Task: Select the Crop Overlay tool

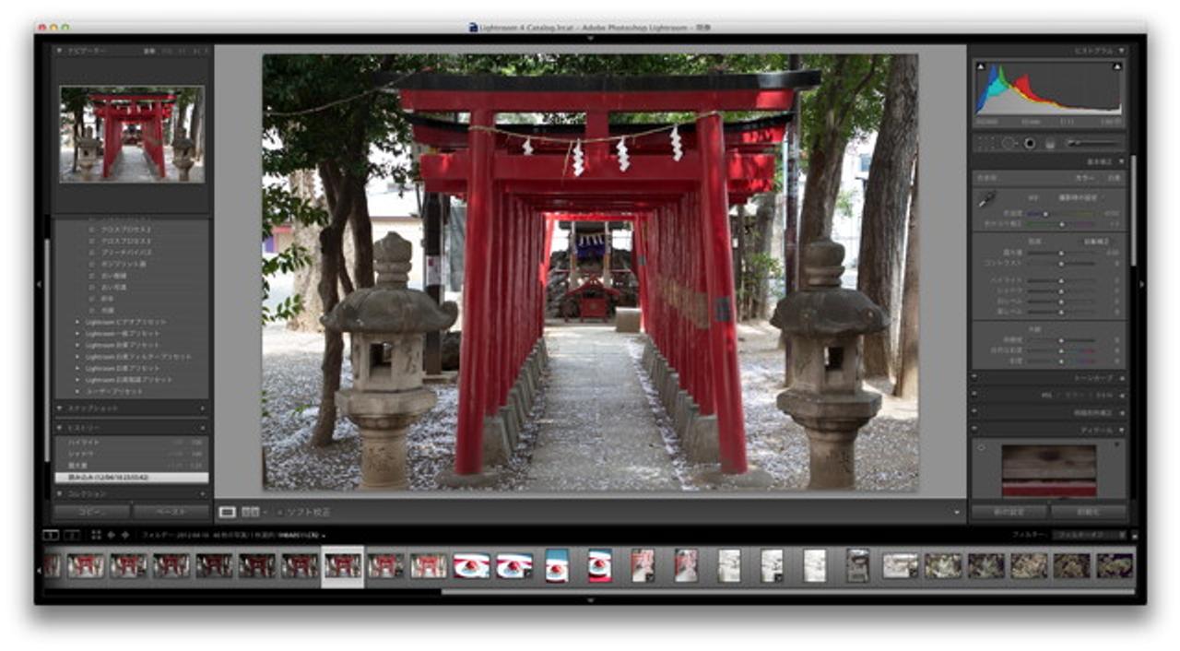Action: (985, 143)
